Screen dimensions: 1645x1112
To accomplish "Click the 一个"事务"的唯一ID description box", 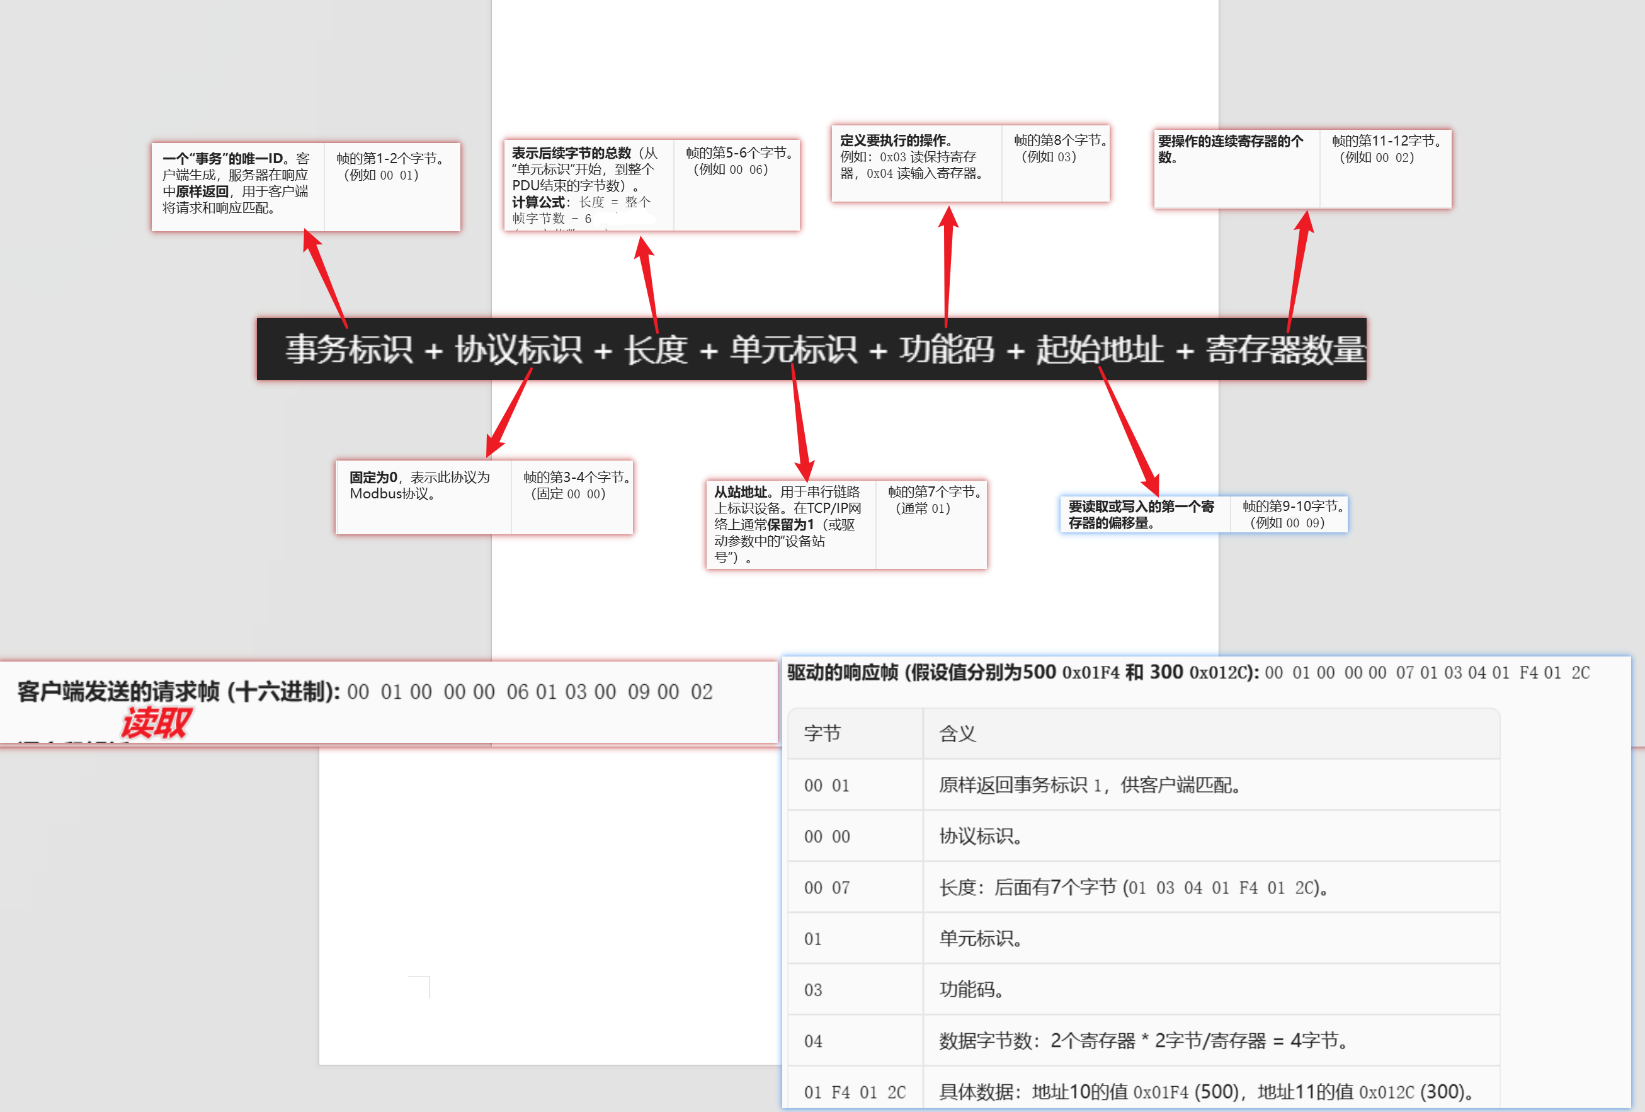I will [306, 187].
